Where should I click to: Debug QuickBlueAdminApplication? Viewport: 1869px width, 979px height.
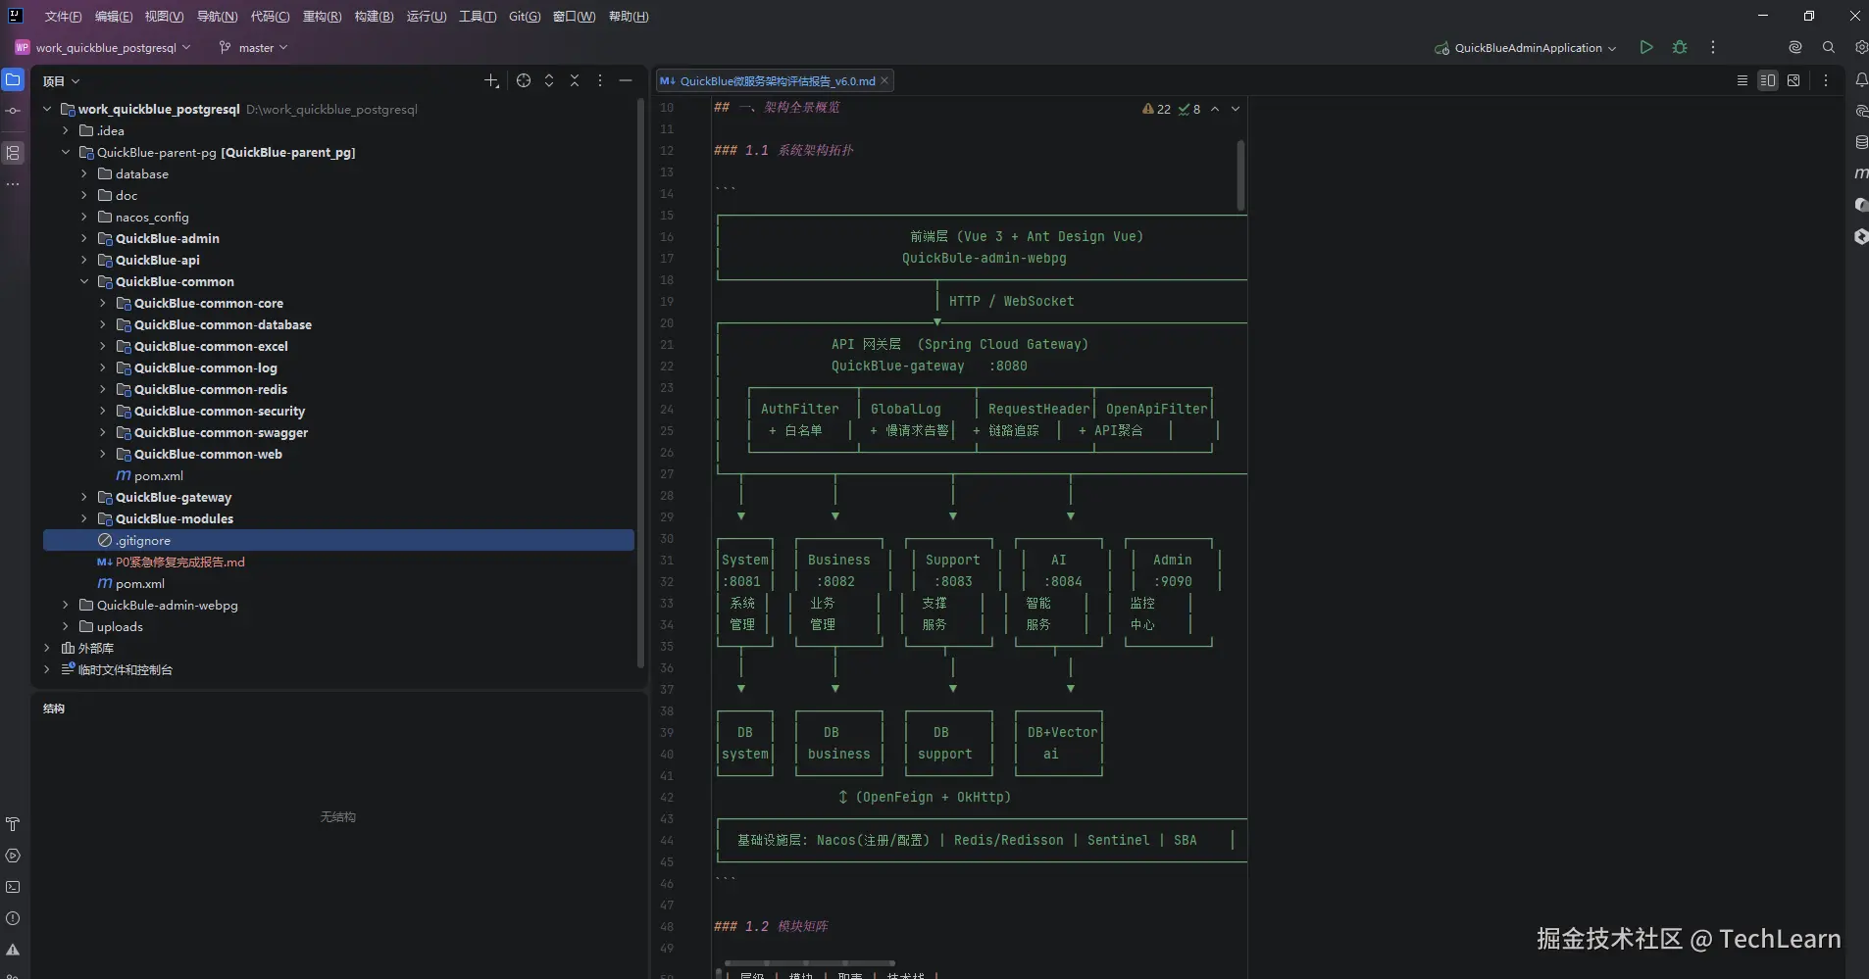tap(1680, 47)
